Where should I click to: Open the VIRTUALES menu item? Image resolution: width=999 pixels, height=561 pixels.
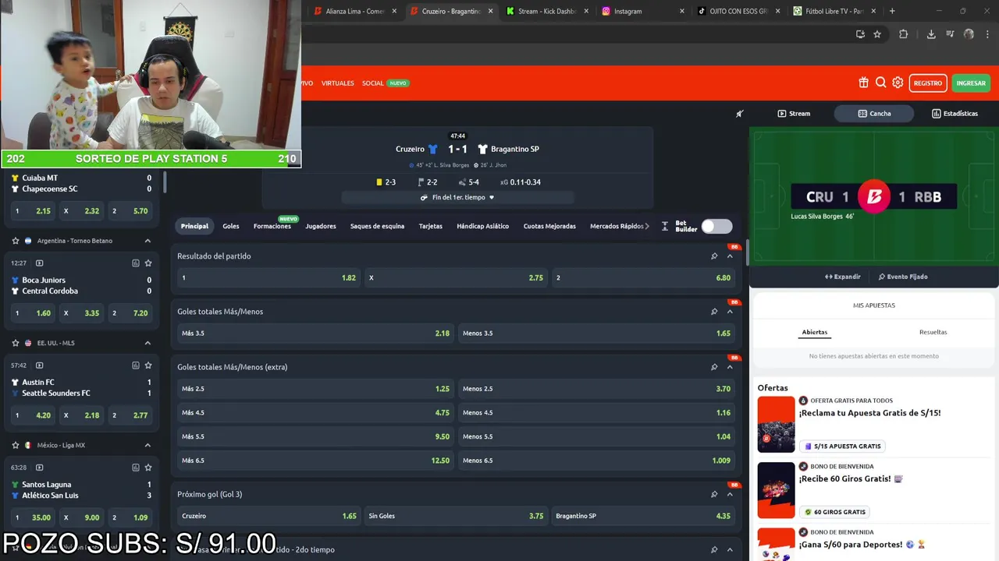coord(338,83)
